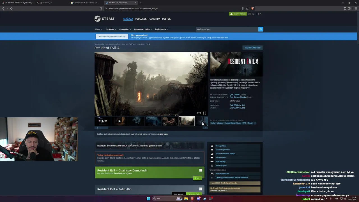This screenshot has width=359, height=202.
Task: Click Masaüstü uygulamasında aç button
Action: (x=112, y=36)
